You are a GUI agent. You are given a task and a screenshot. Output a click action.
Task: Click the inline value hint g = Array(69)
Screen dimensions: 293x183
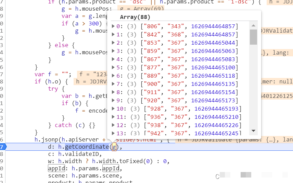click(141, 9)
